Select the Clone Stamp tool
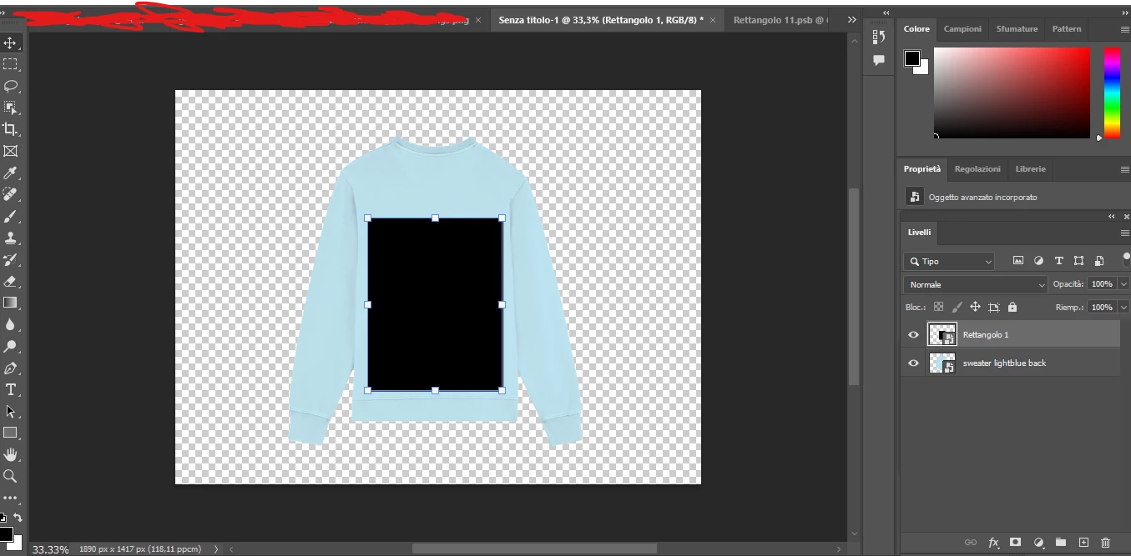The width and height of the screenshot is (1131, 556). 10,238
